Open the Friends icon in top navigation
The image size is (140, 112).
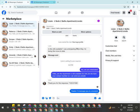point(69,13)
